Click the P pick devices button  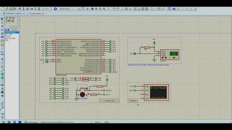[6, 30]
